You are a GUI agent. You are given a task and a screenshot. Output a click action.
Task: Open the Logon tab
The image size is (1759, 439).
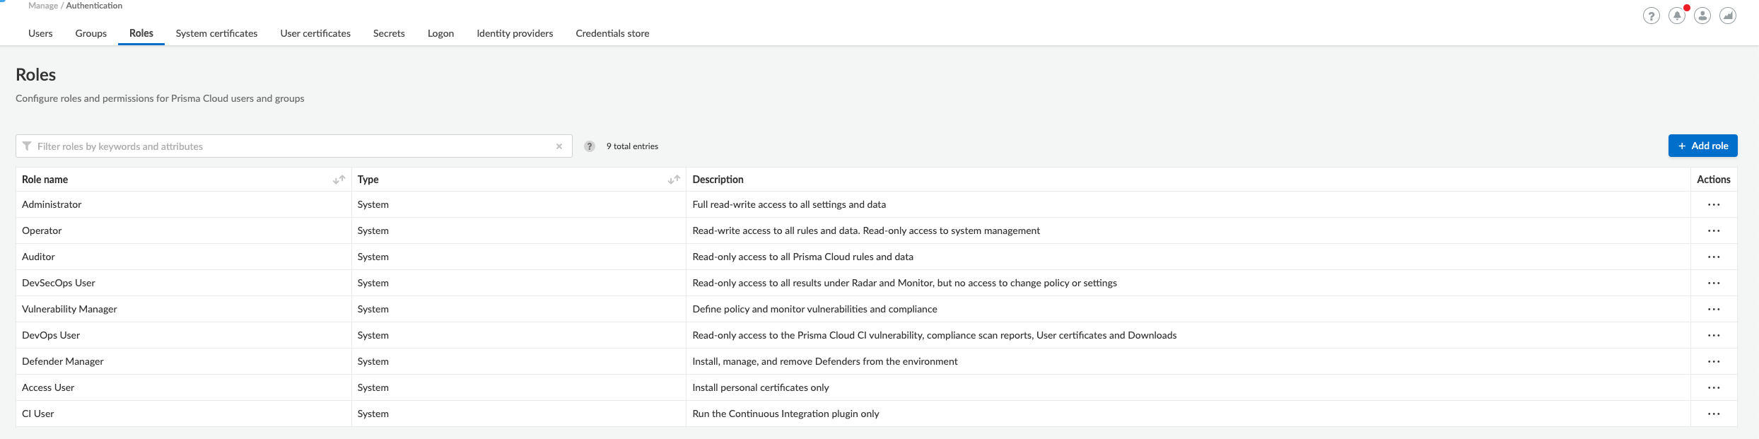440,33
